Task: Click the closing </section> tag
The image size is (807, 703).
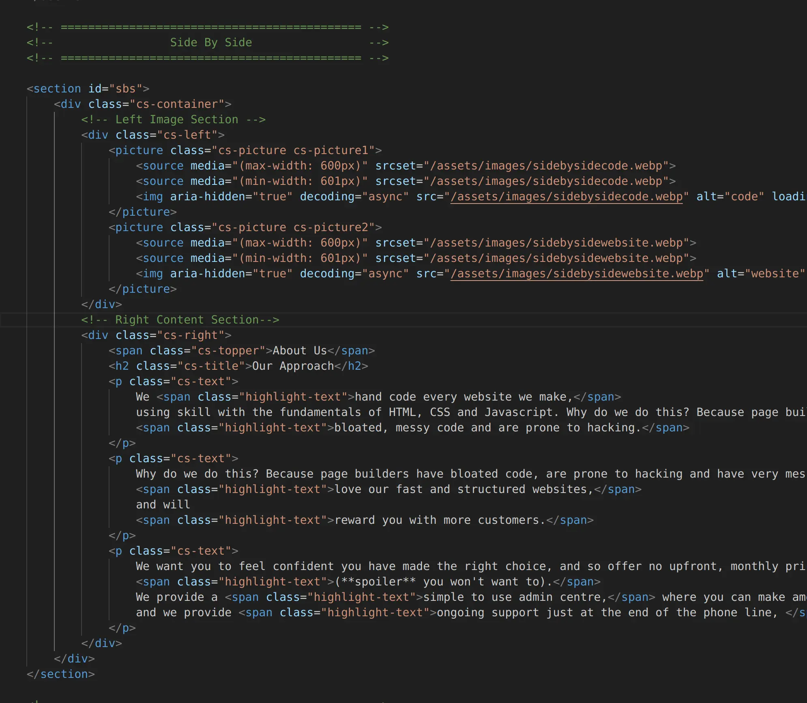Action: click(x=60, y=674)
